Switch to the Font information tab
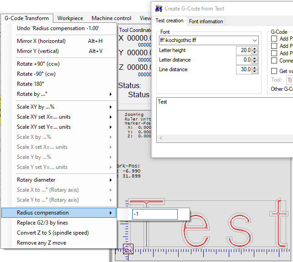The image size is (293, 262). (206, 21)
